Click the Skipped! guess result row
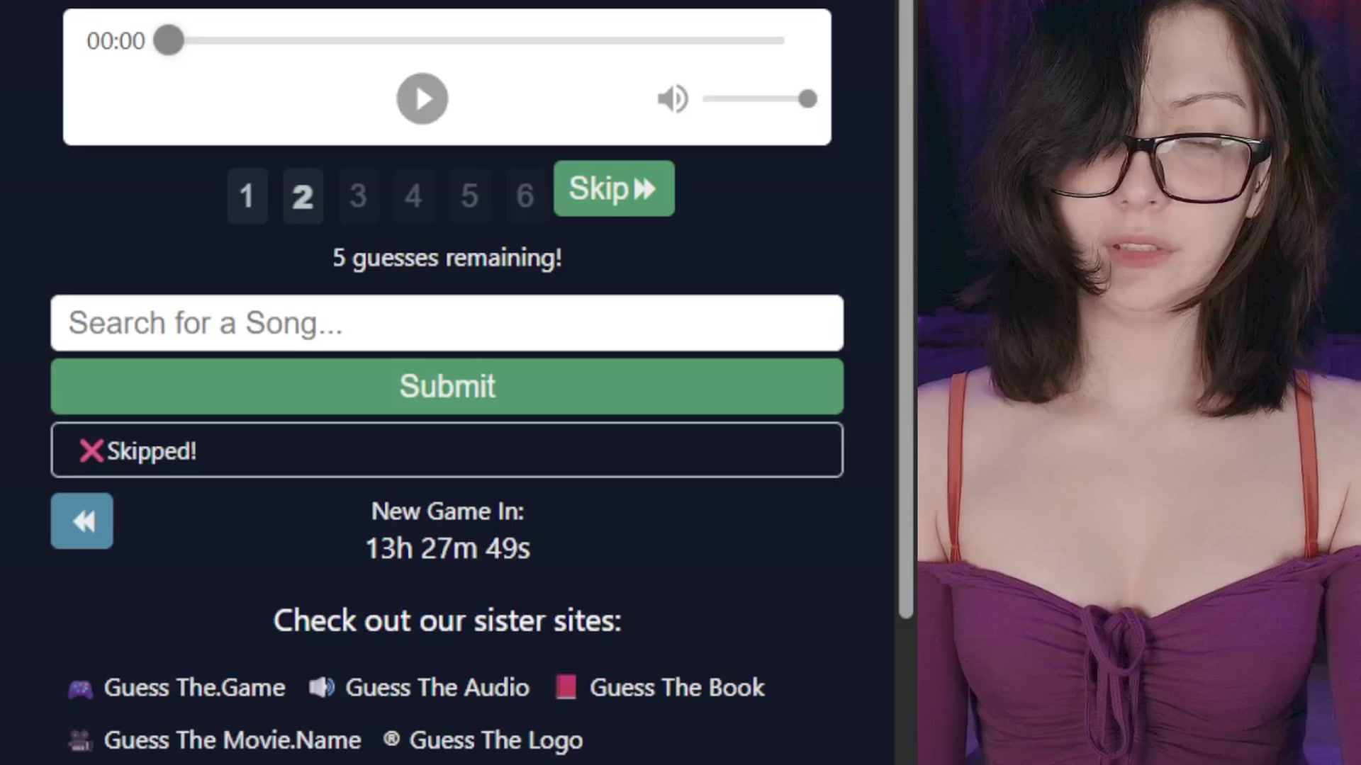The width and height of the screenshot is (1361, 765). pos(447,450)
